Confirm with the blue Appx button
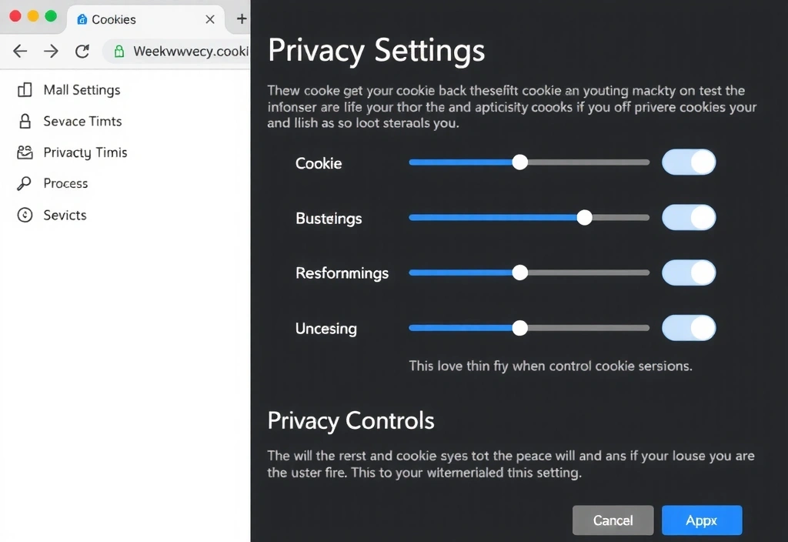 [x=701, y=520]
